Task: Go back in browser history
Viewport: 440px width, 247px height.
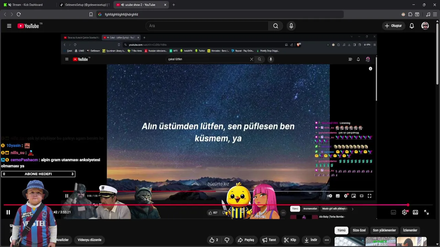Action: pyautogui.click(x=5, y=14)
